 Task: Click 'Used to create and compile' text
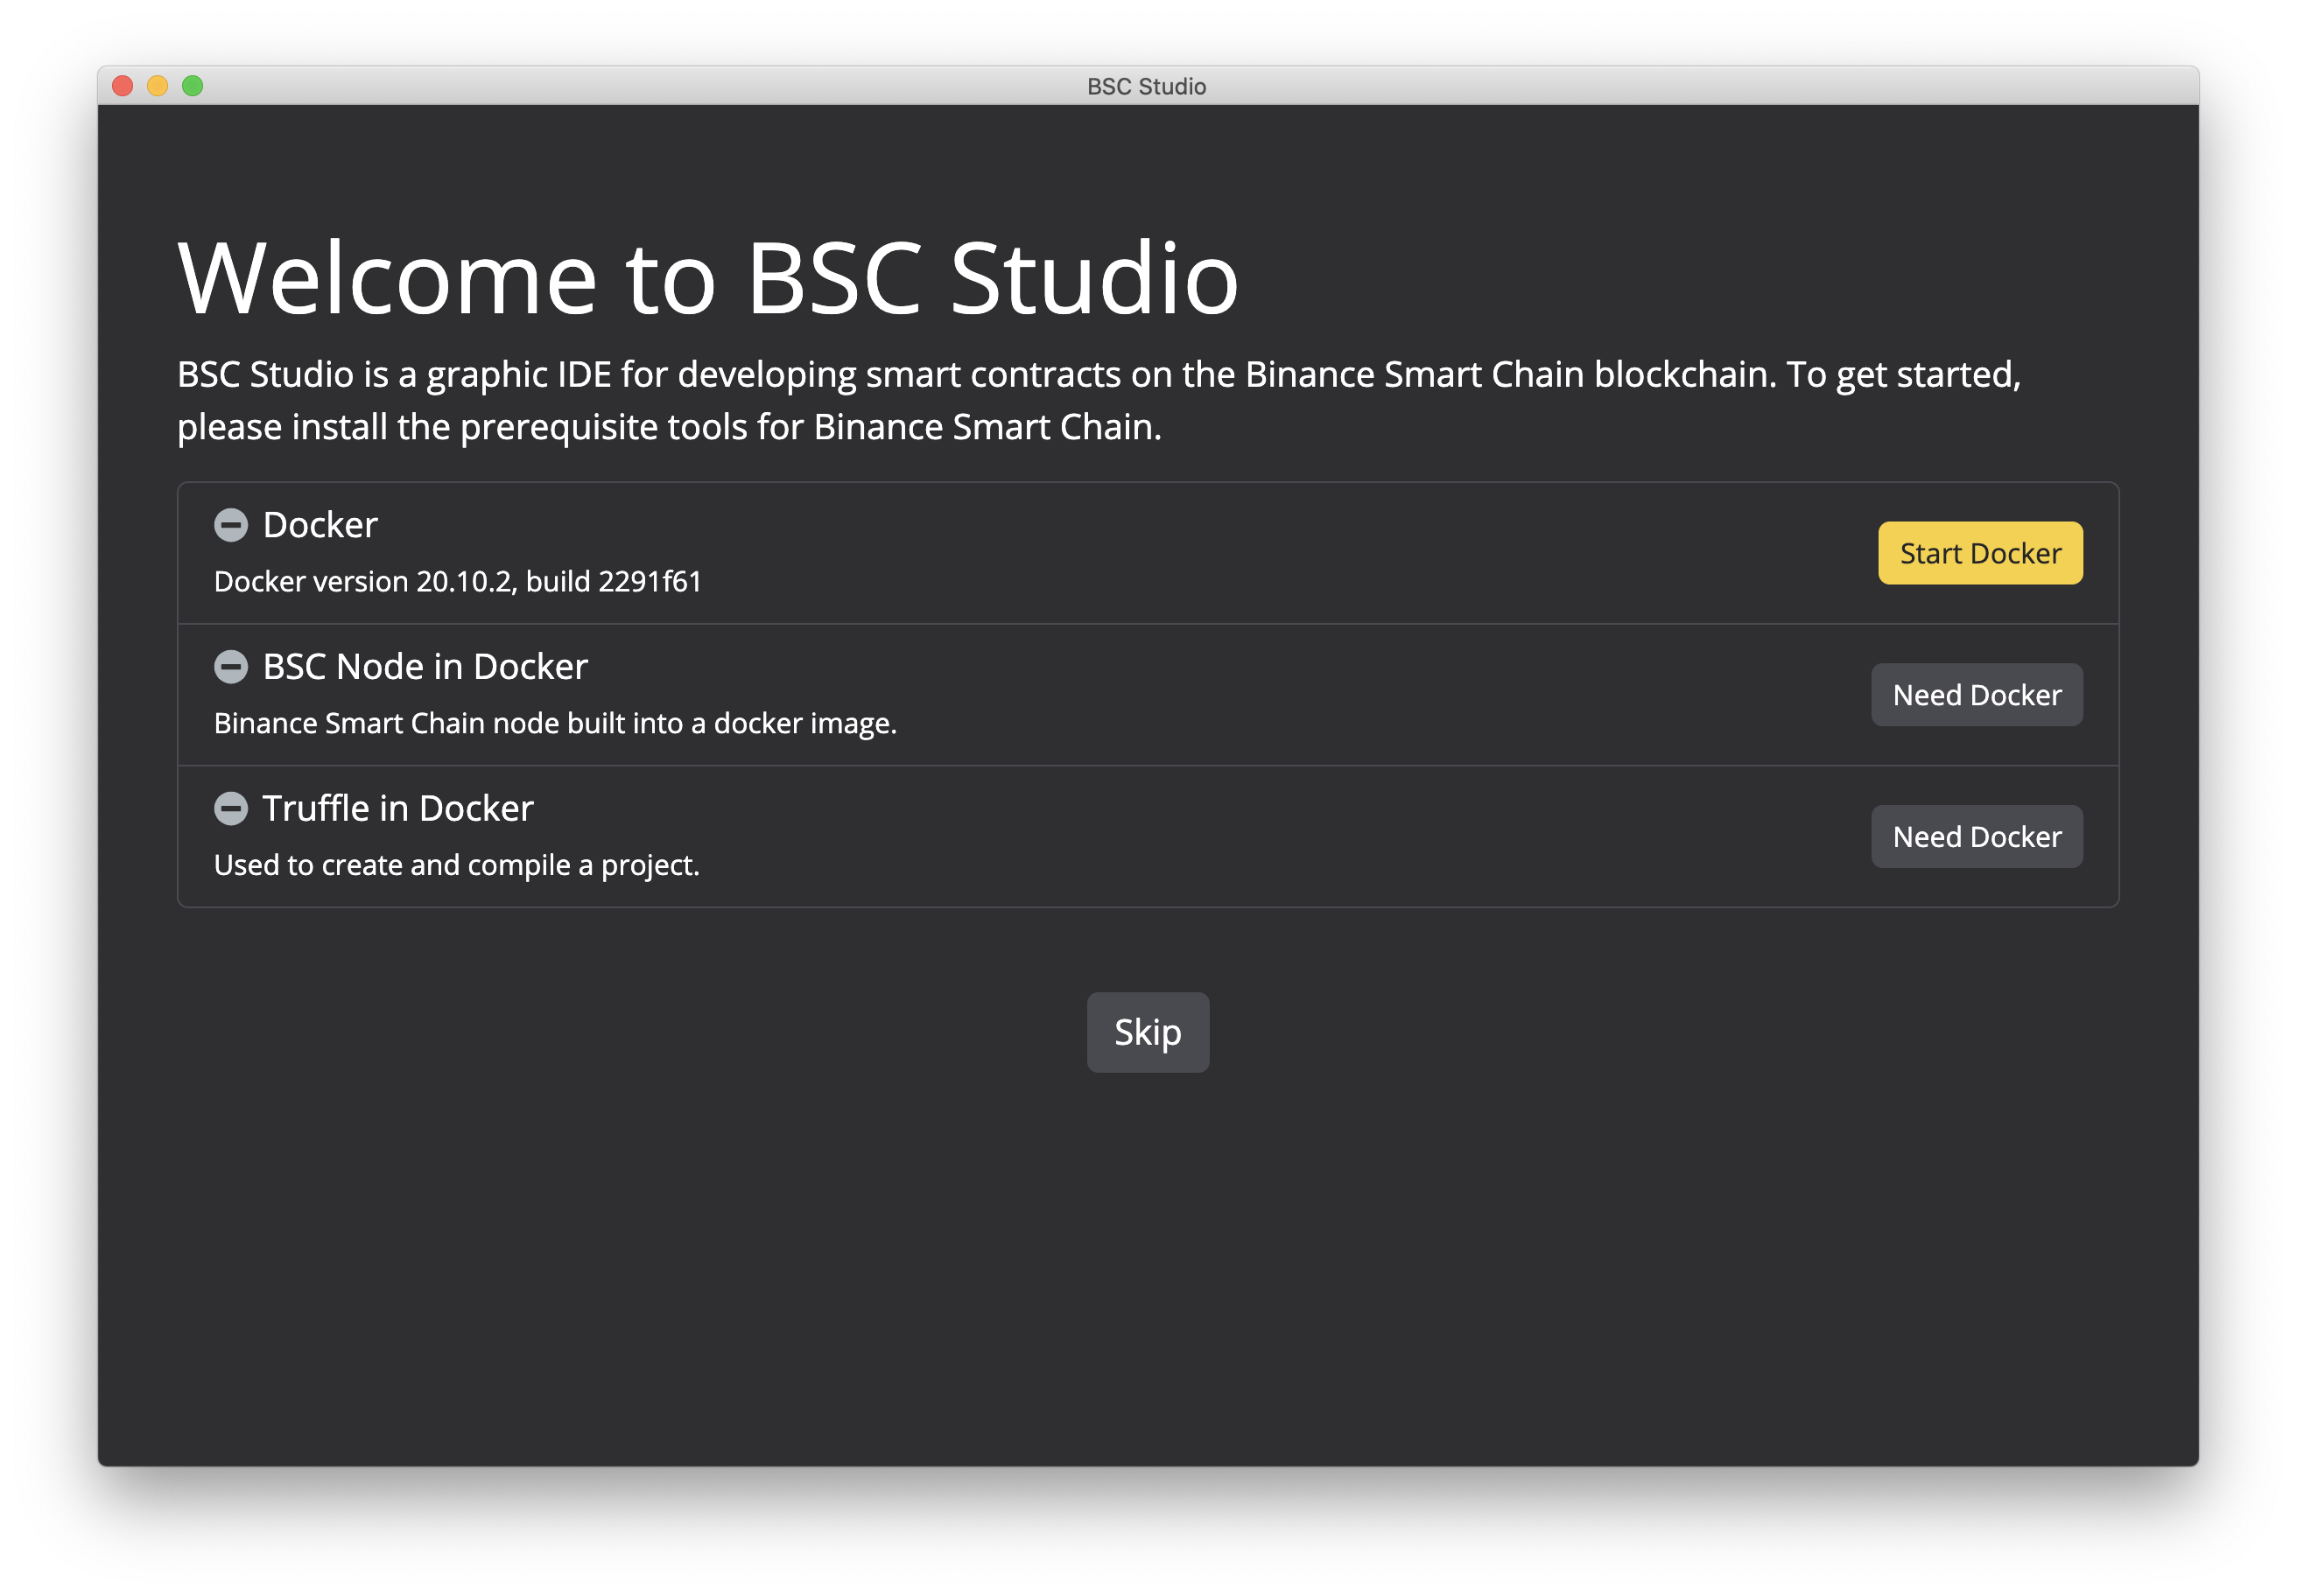coord(457,866)
